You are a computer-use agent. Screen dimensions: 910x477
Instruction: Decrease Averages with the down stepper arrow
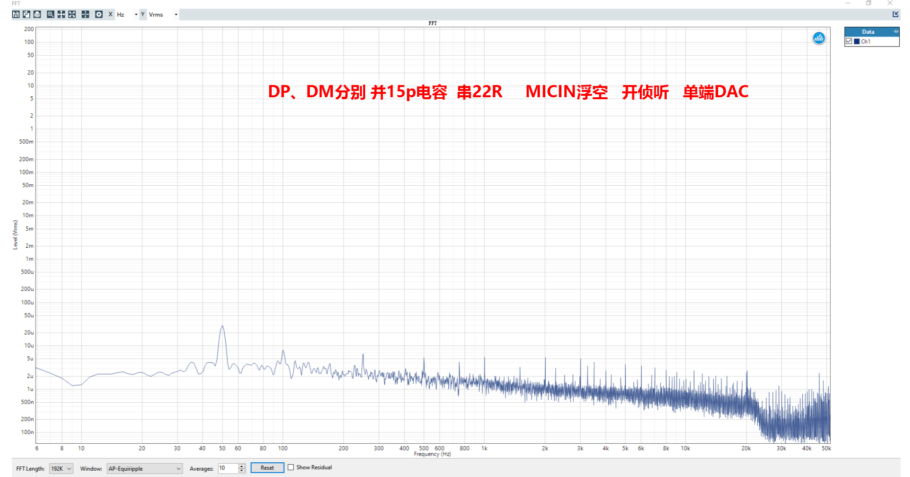point(242,471)
